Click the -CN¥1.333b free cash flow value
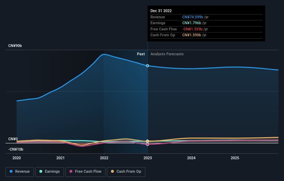The width and height of the screenshot is (284, 181). 192,29
